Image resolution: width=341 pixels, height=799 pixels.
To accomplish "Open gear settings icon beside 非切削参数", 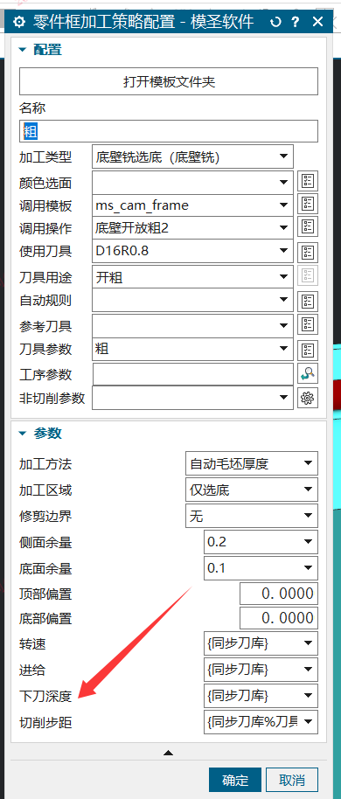I will pyautogui.click(x=308, y=398).
